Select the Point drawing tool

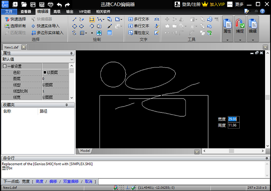tap(92, 33)
